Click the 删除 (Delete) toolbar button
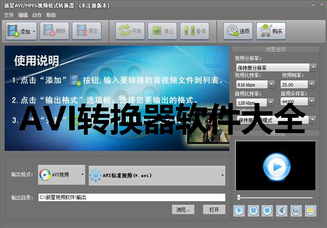327x228 pixels. pos(55,31)
